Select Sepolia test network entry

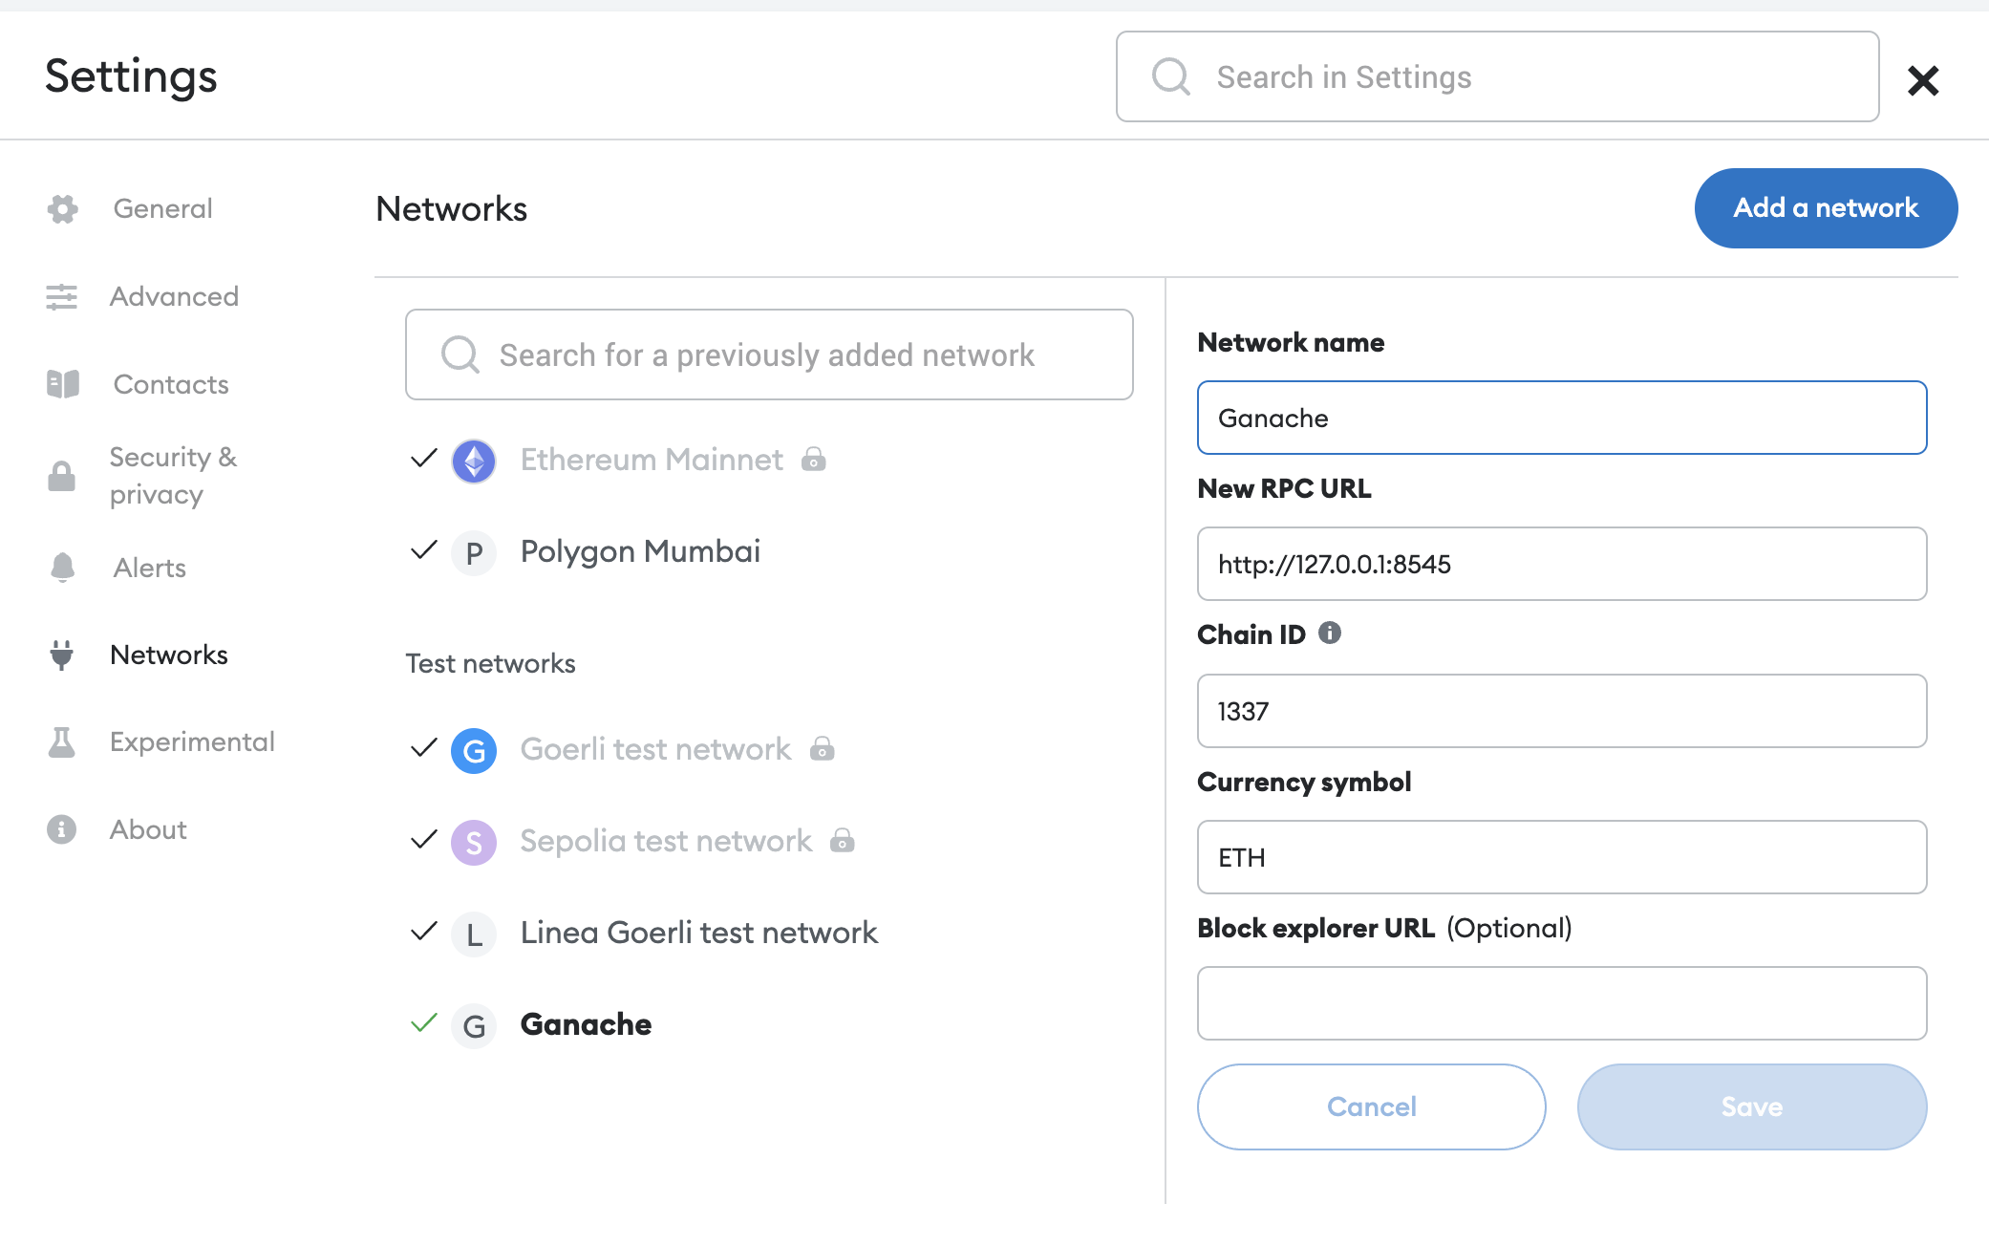pos(666,841)
